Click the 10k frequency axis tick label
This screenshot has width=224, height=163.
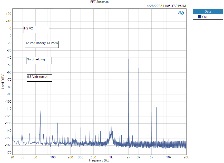point(169,157)
